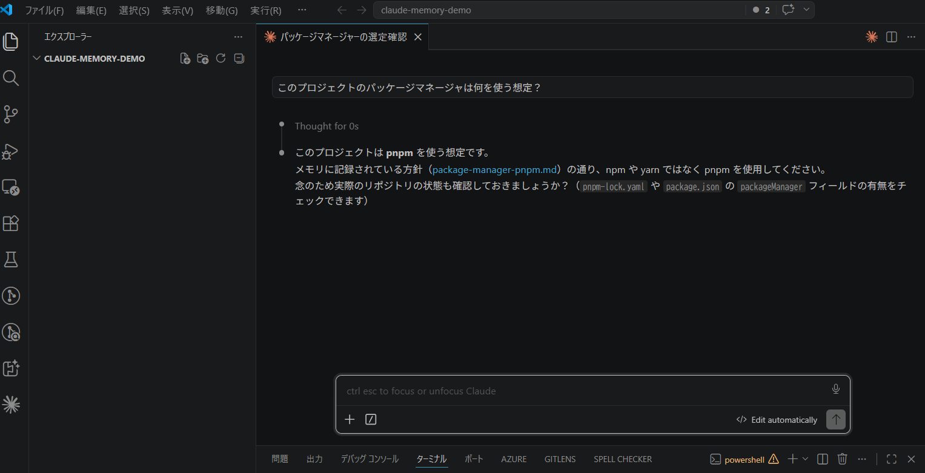Viewport: 925px width, 473px height.
Task: Switch to the SPELL CHECKER panel tab
Action: pos(623,459)
